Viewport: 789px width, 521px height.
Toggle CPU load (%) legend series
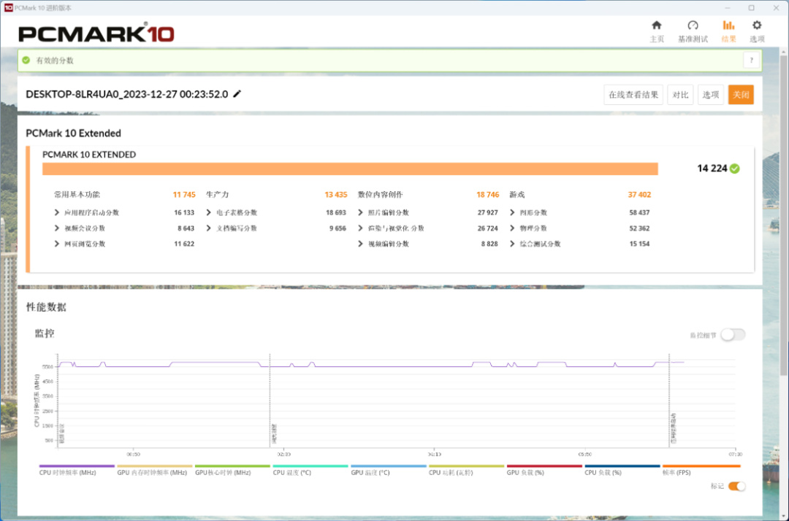622,470
